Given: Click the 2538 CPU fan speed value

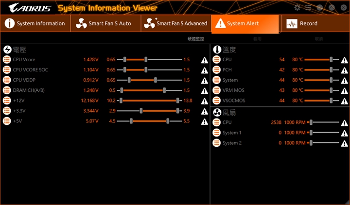Looking at the screenshot, I should point(276,122).
